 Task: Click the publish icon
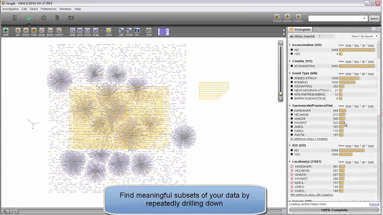pyautogui.click(x=298, y=17)
